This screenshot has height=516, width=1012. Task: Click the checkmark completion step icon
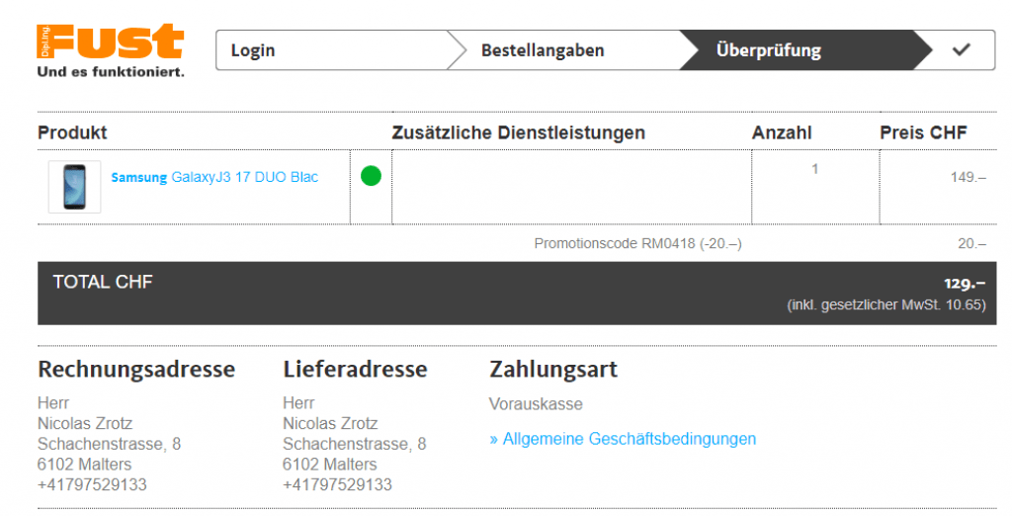tap(961, 50)
